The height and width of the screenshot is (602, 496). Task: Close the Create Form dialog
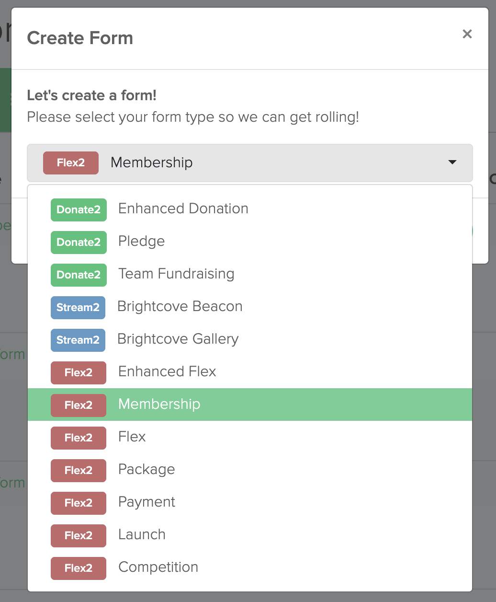pyautogui.click(x=467, y=34)
